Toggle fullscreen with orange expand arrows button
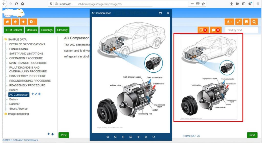The height and width of the screenshot is (143, 262). tap(239, 22)
